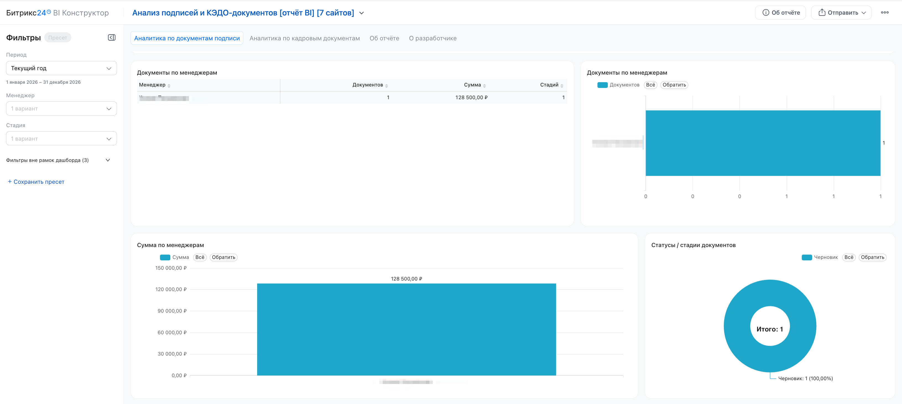Sort table by Стадий column arrows
Screen dimensions: 902x404
tap(562, 86)
